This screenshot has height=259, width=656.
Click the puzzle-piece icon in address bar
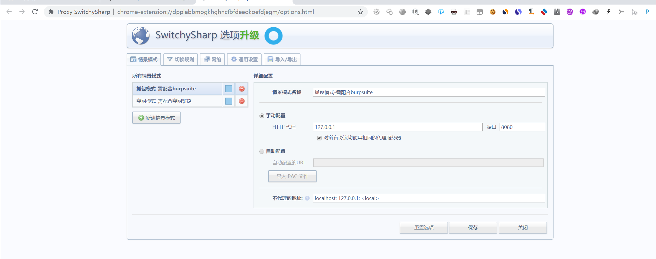coord(51,12)
